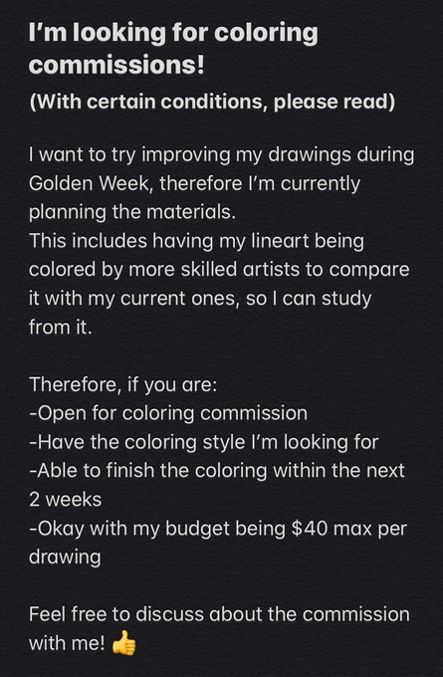Click the line "from it."
This screenshot has height=677, width=443.
[61, 327]
